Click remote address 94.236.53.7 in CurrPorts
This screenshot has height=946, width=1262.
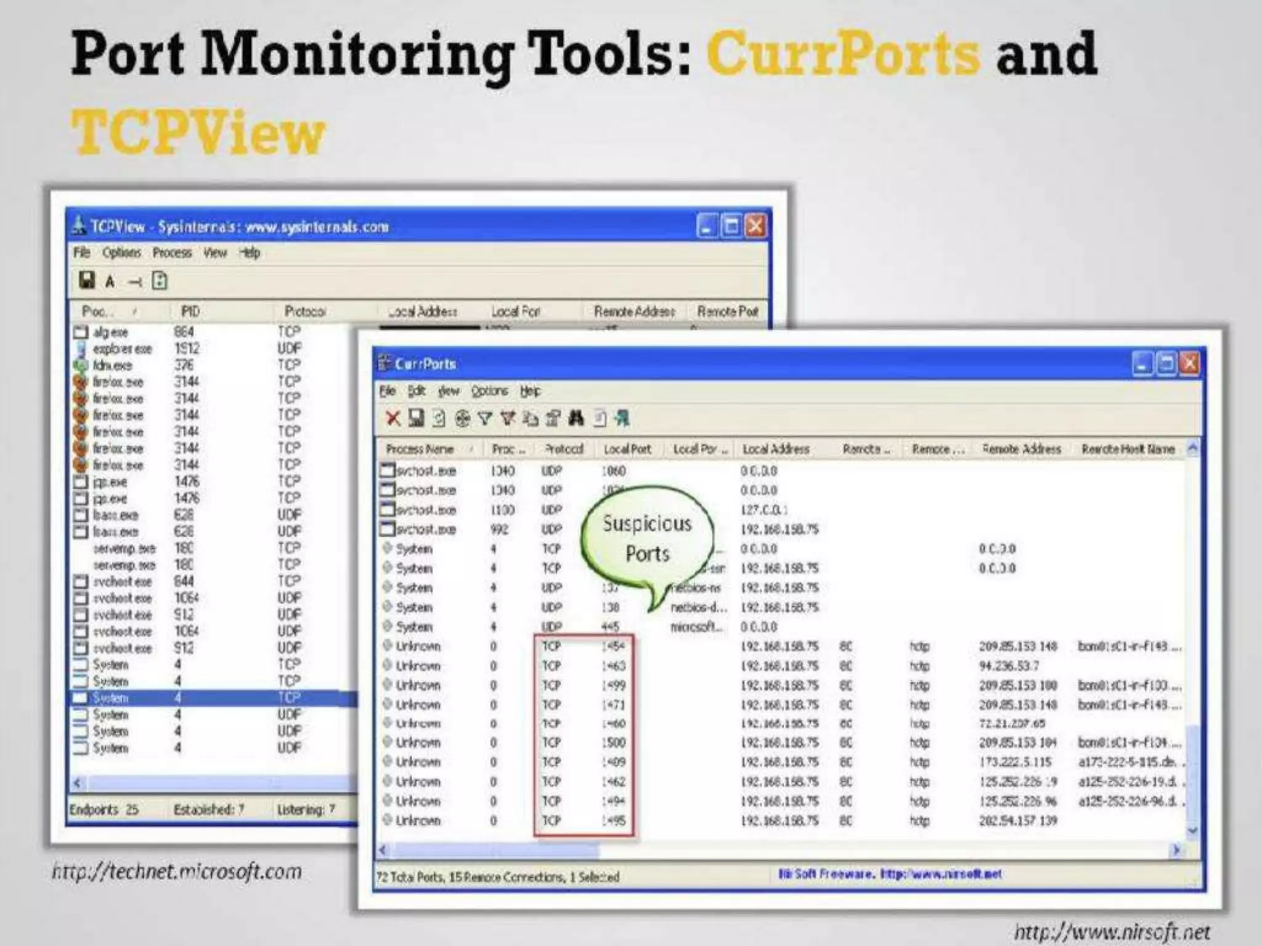click(1009, 665)
